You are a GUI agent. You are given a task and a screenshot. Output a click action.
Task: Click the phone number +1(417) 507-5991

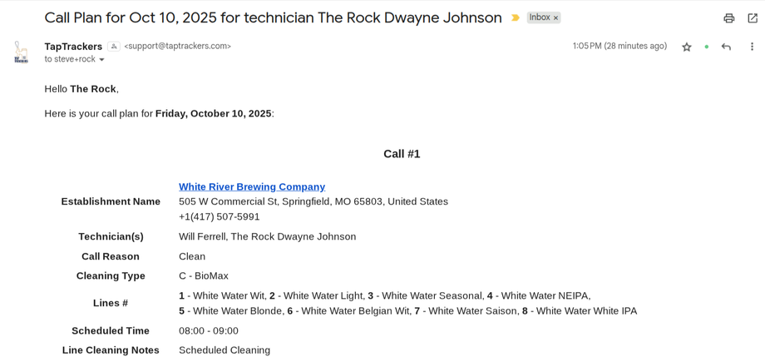point(220,216)
